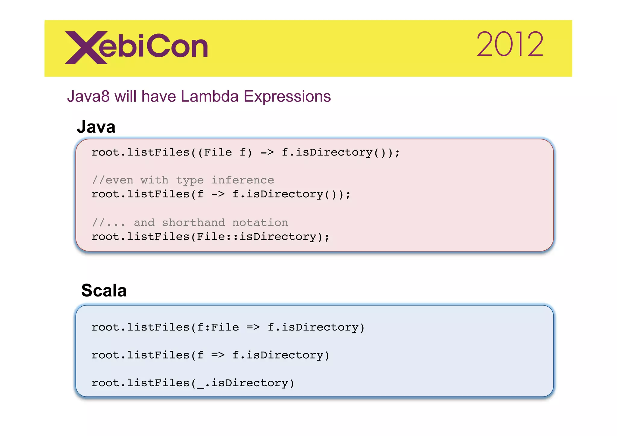Click the Scala 'f:File => f.isDirectory' line

[x=228, y=327]
